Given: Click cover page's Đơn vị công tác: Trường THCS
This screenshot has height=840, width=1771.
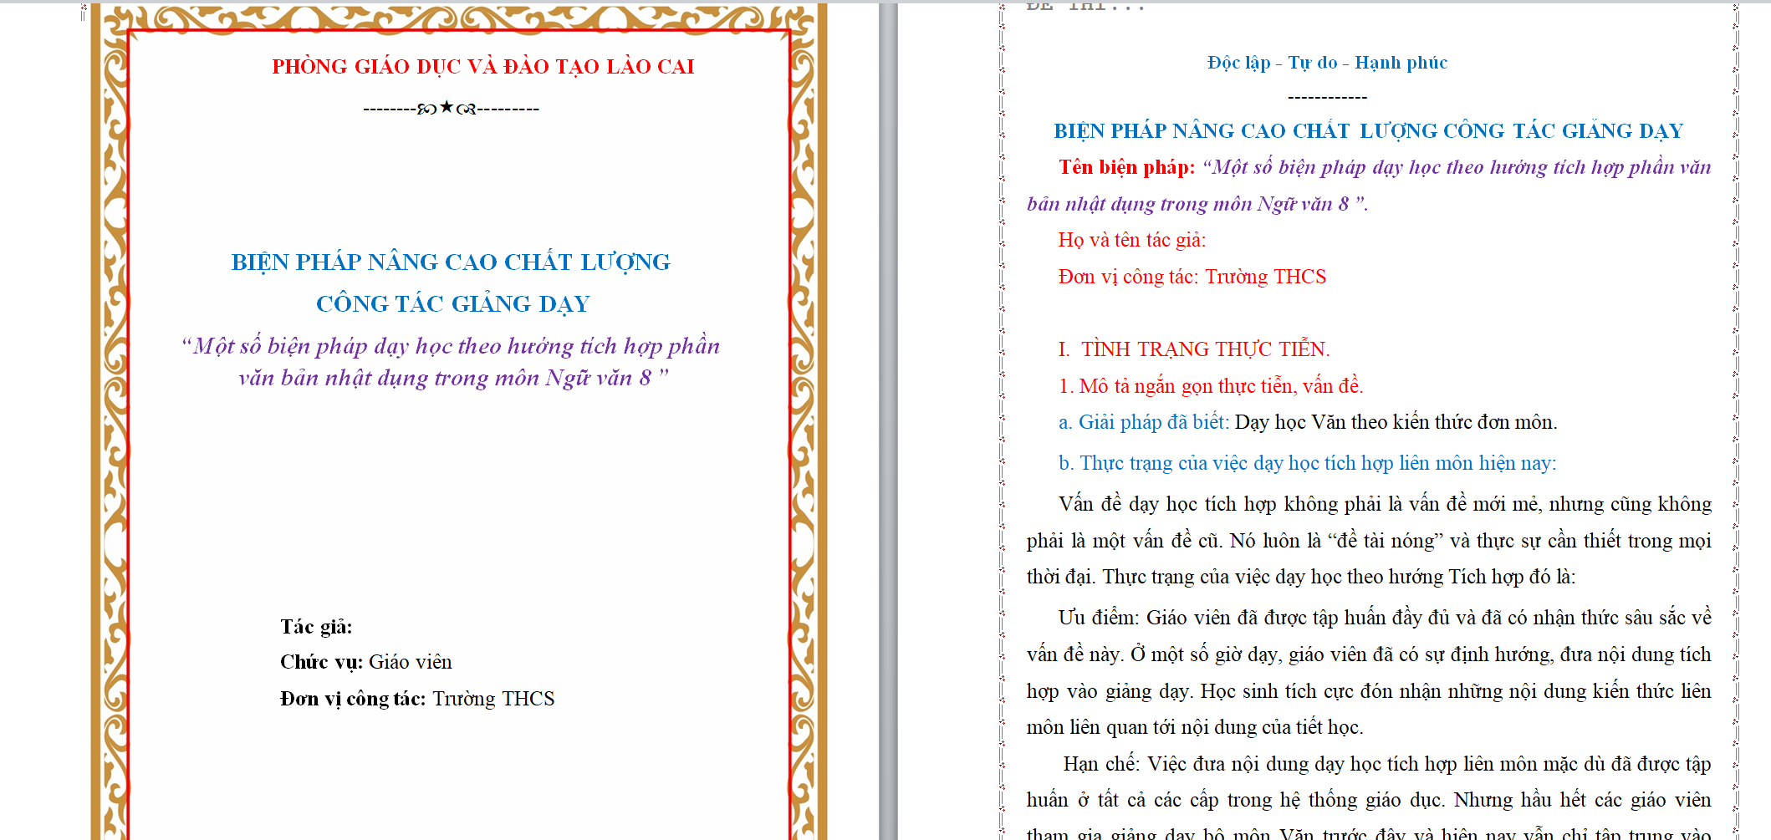Looking at the screenshot, I should click(x=417, y=700).
